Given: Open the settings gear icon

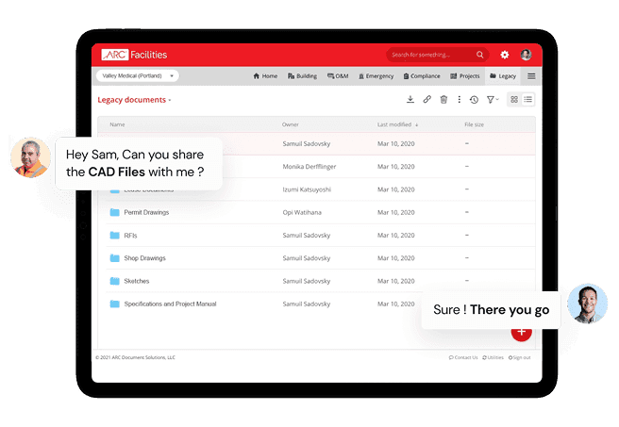Looking at the screenshot, I should click(x=505, y=56).
